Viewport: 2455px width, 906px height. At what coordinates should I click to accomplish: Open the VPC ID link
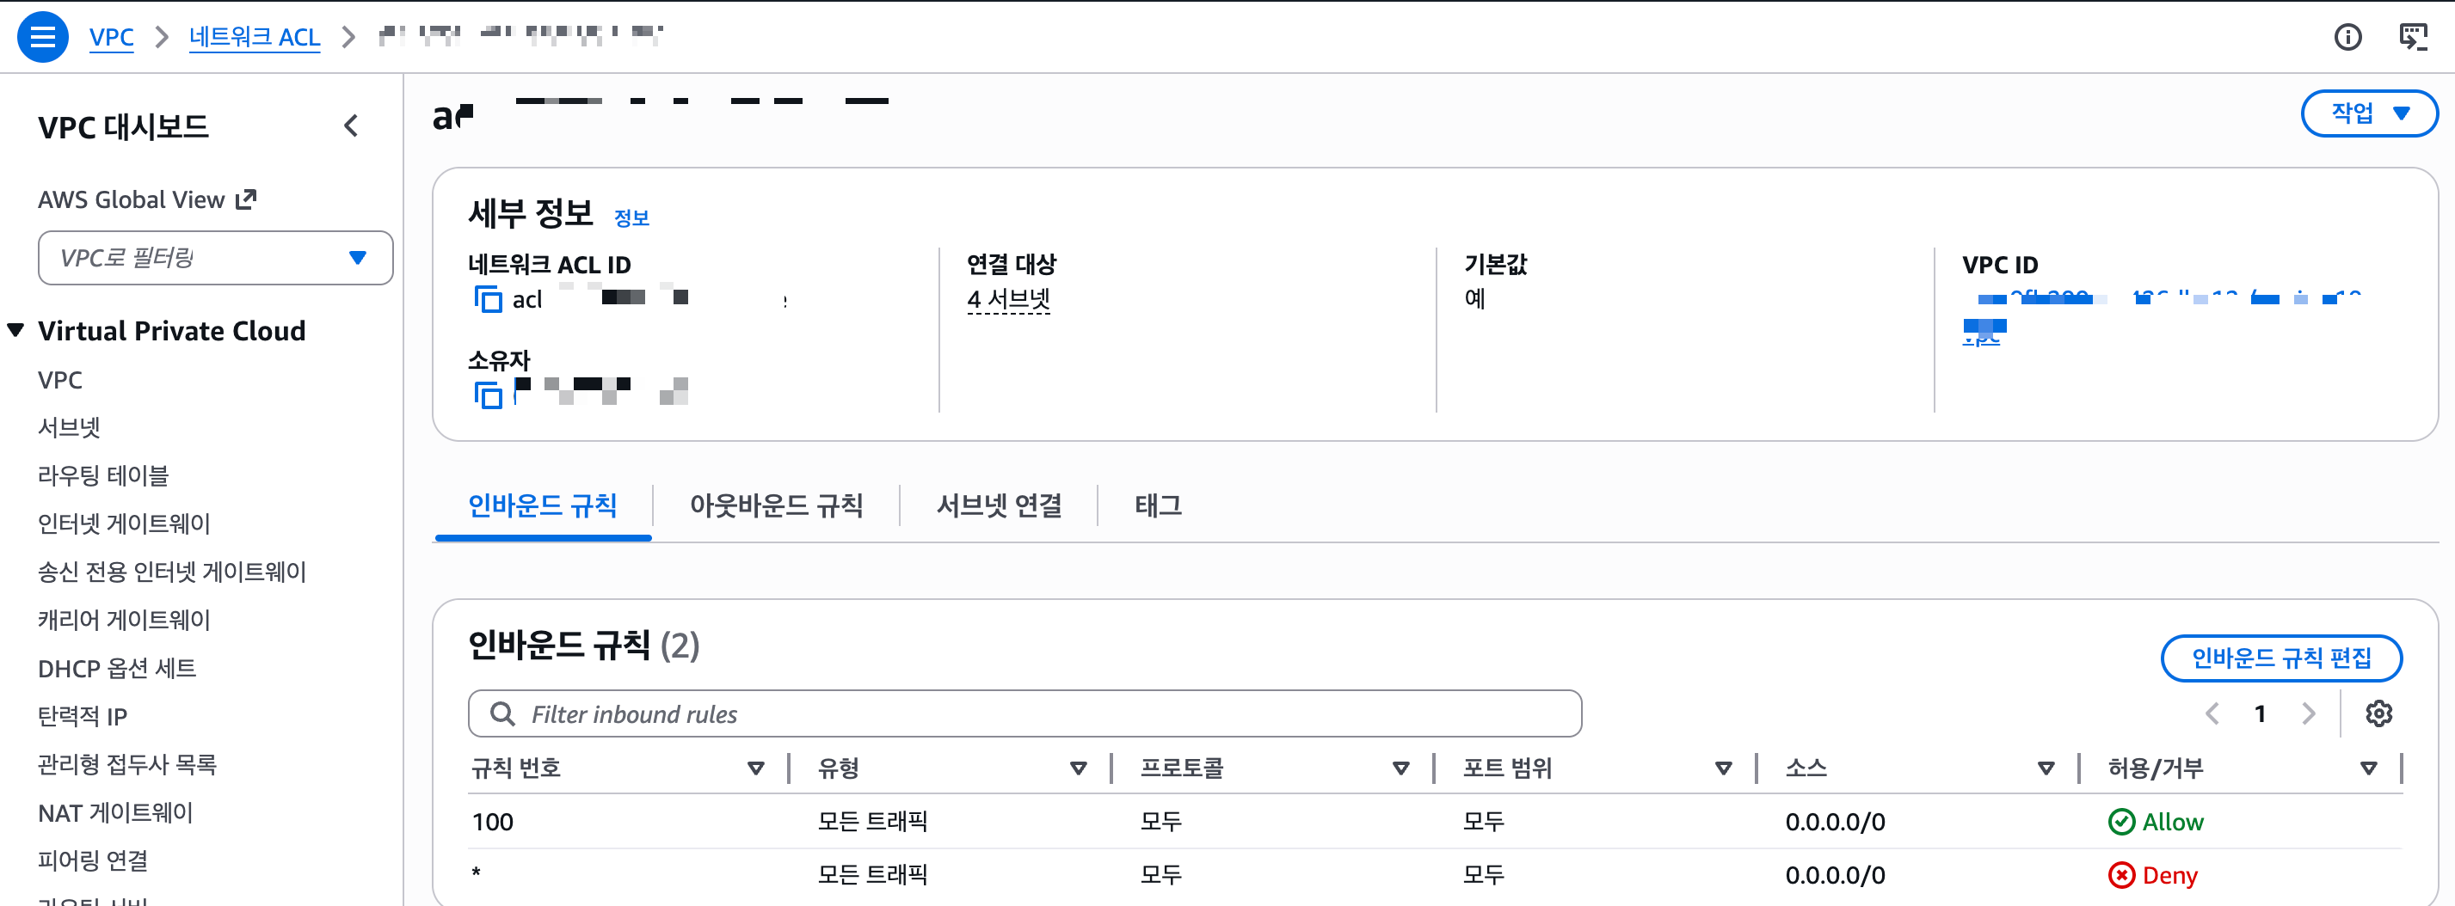[2163, 316]
